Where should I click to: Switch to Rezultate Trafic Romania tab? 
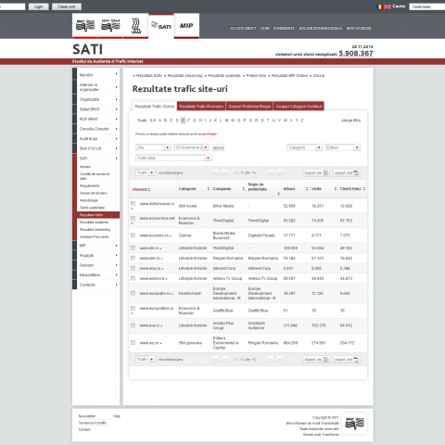click(201, 107)
